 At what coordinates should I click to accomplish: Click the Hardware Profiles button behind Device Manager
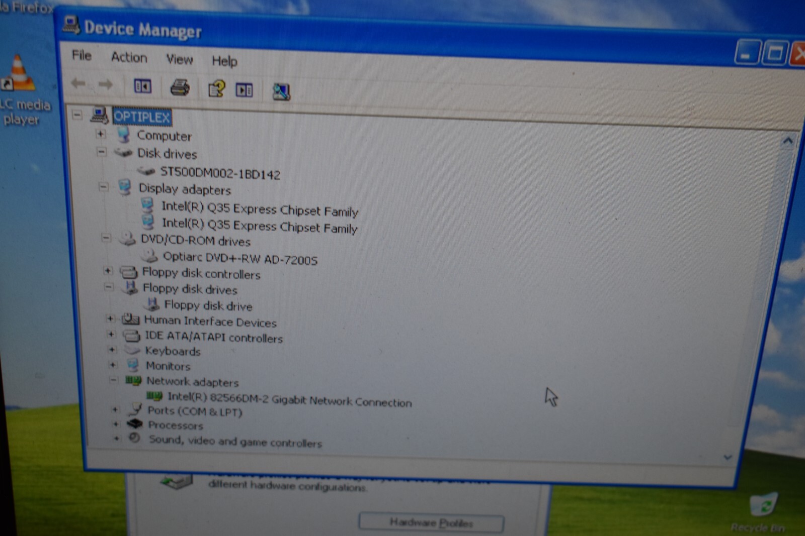[431, 522]
